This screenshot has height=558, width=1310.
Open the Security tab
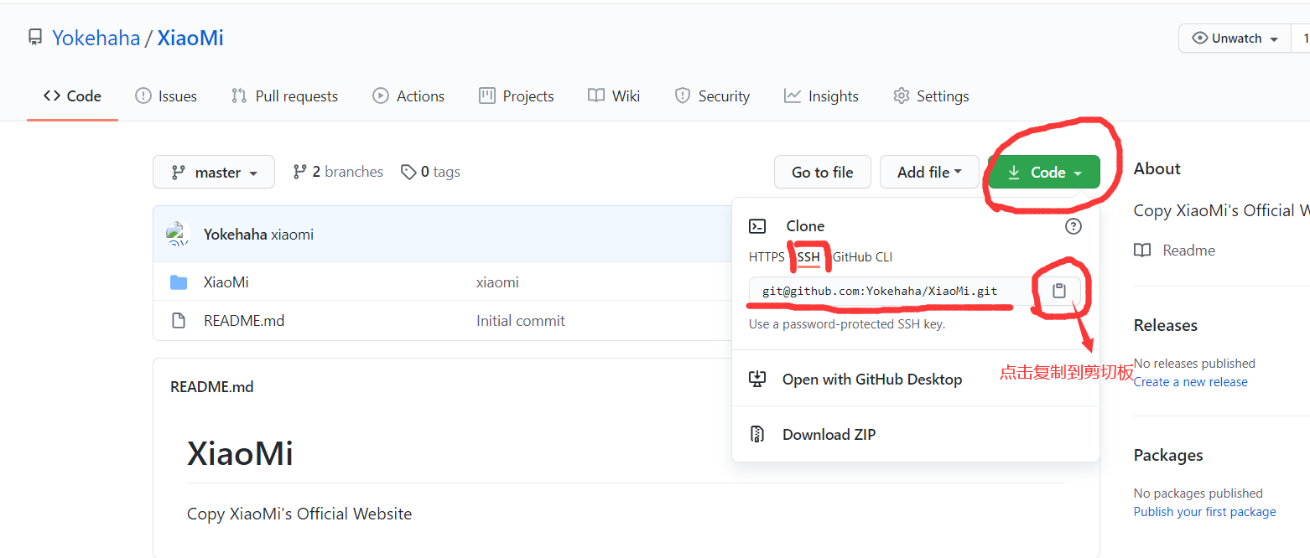click(712, 96)
